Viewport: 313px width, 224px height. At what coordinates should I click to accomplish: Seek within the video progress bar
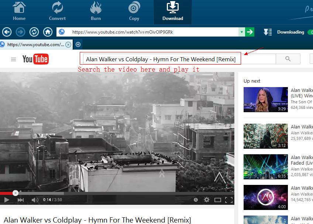click(117, 193)
